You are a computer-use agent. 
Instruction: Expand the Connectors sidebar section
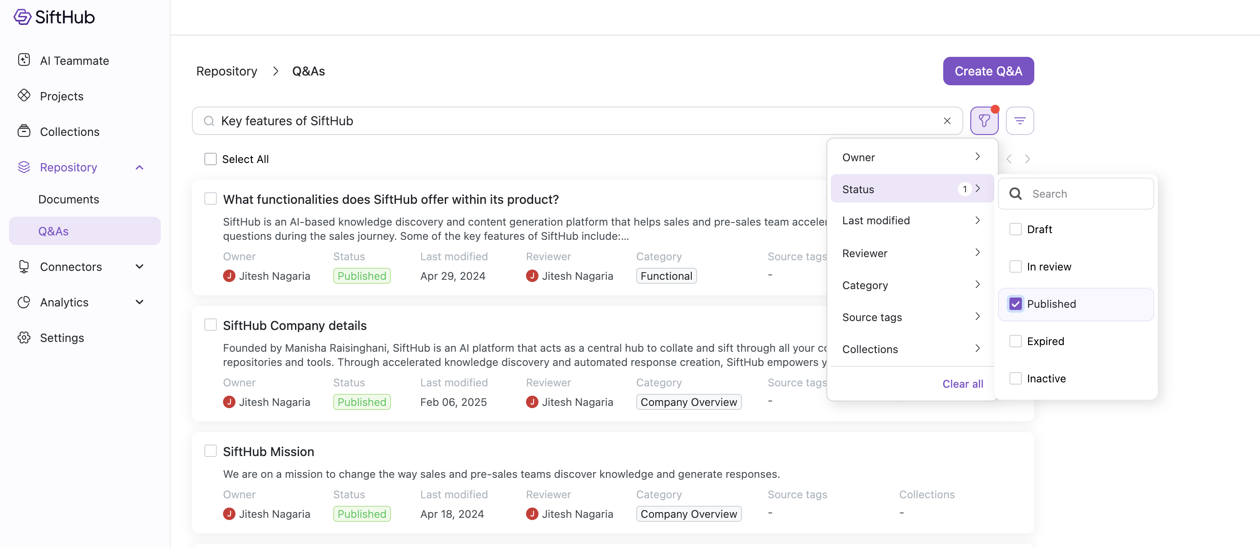pyautogui.click(x=140, y=266)
